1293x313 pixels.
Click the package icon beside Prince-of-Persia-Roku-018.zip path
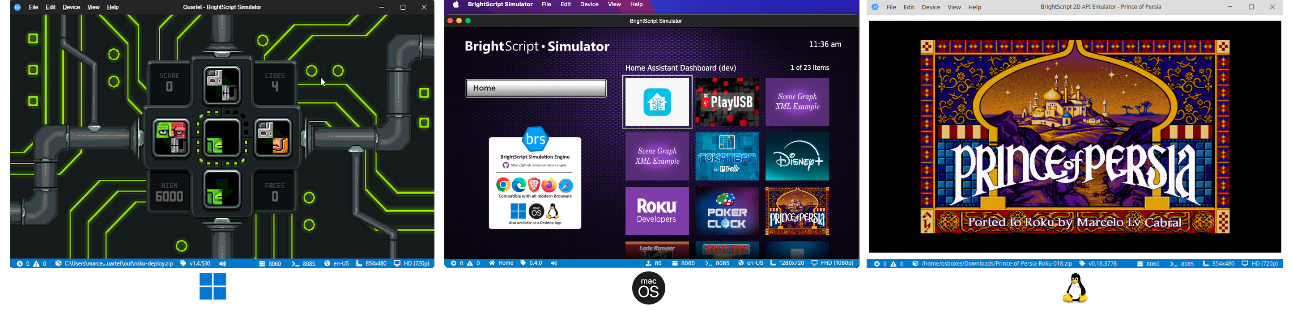(x=915, y=264)
